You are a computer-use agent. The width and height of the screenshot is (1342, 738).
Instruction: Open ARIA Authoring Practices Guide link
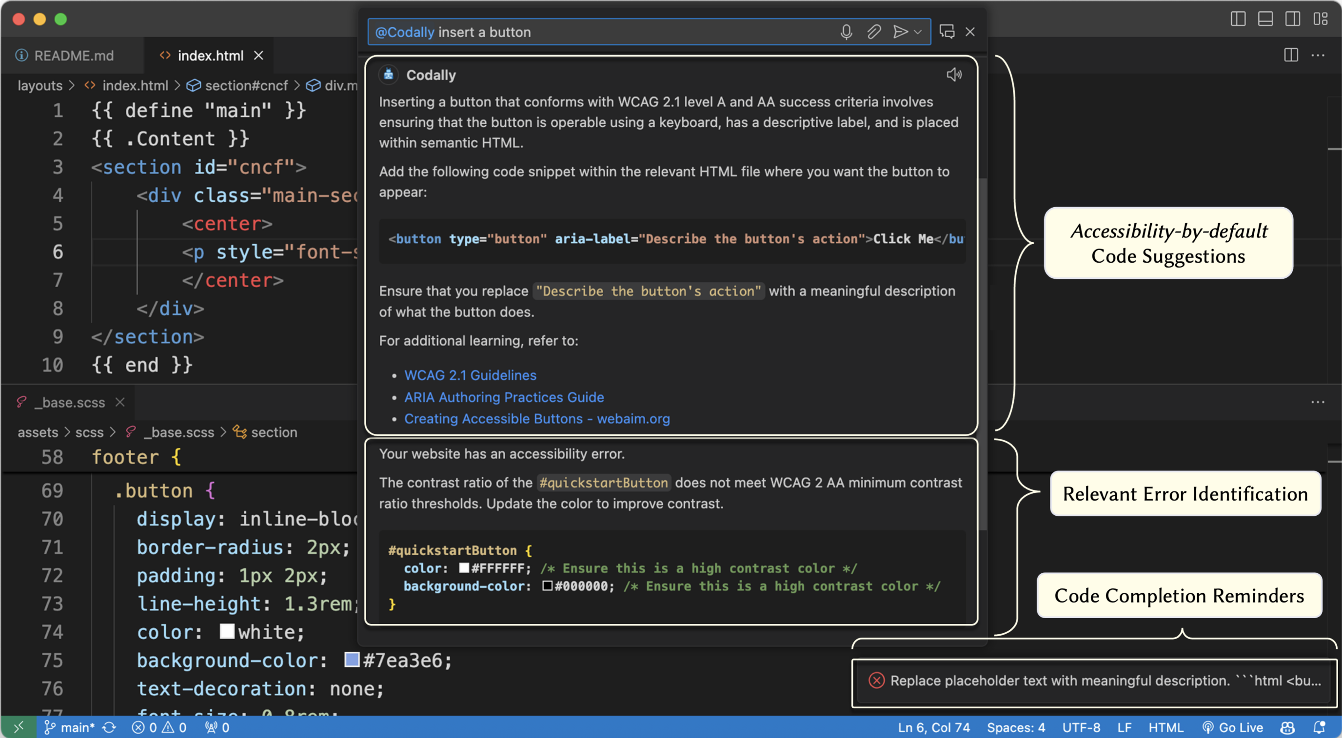pos(504,397)
